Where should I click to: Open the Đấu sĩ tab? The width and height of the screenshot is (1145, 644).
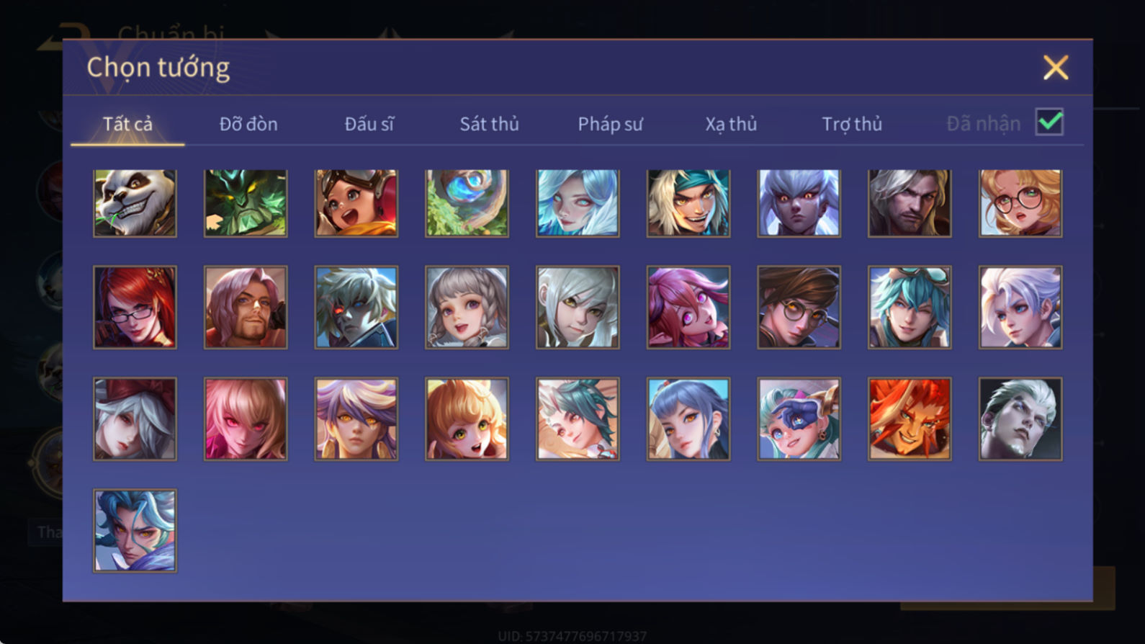point(369,124)
